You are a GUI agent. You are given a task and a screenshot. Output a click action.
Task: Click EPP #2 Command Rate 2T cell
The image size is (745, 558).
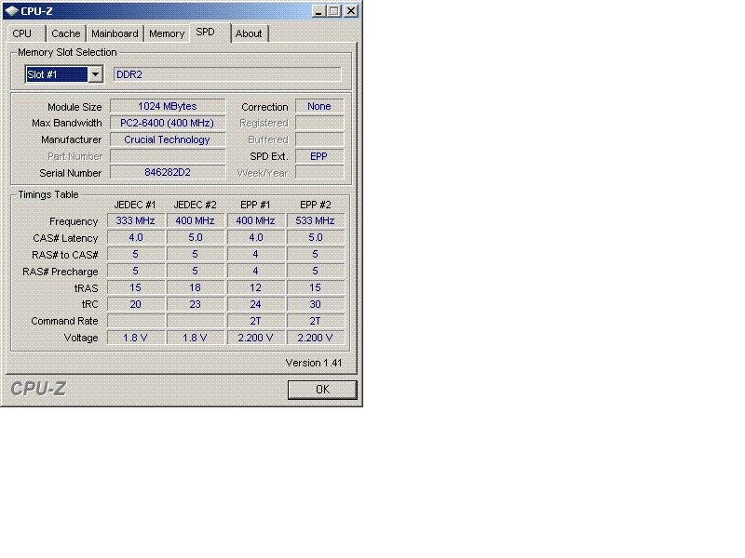316,321
